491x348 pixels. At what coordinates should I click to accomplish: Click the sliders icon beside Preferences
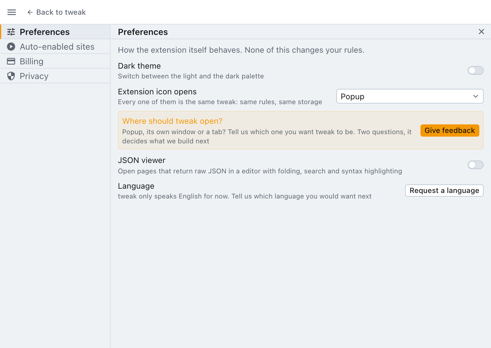coord(11,32)
